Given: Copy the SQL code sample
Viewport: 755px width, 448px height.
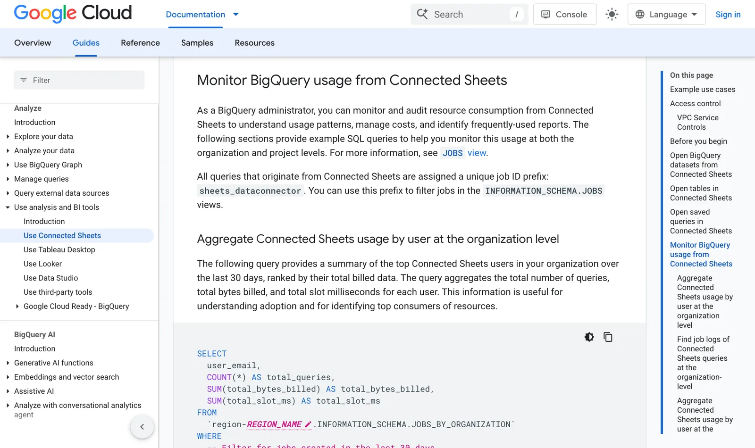Looking at the screenshot, I should [x=608, y=337].
